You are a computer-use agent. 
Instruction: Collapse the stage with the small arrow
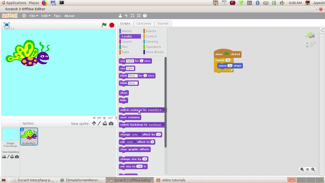(x=116, y=118)
